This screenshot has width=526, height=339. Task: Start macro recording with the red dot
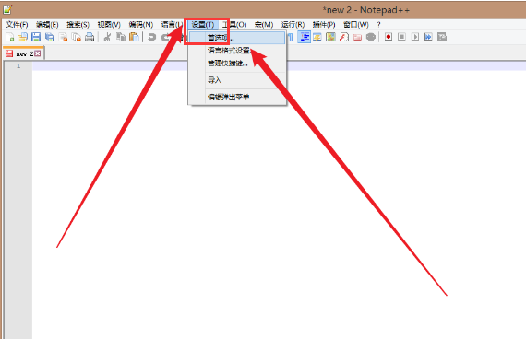coord(389,37)
